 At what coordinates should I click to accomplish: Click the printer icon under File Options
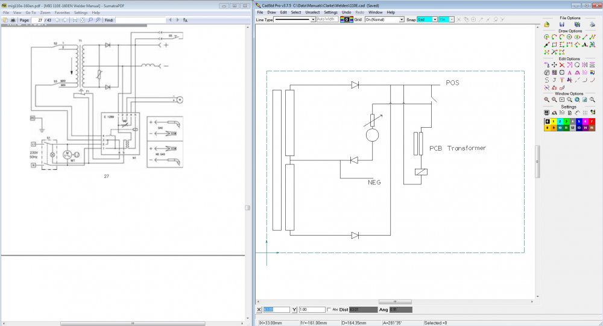click(x=592, y=25)
